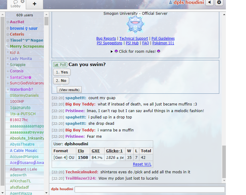246x195 pixels.
Task: Open the dpls houdini user menu
Action: tap(186, 2)
